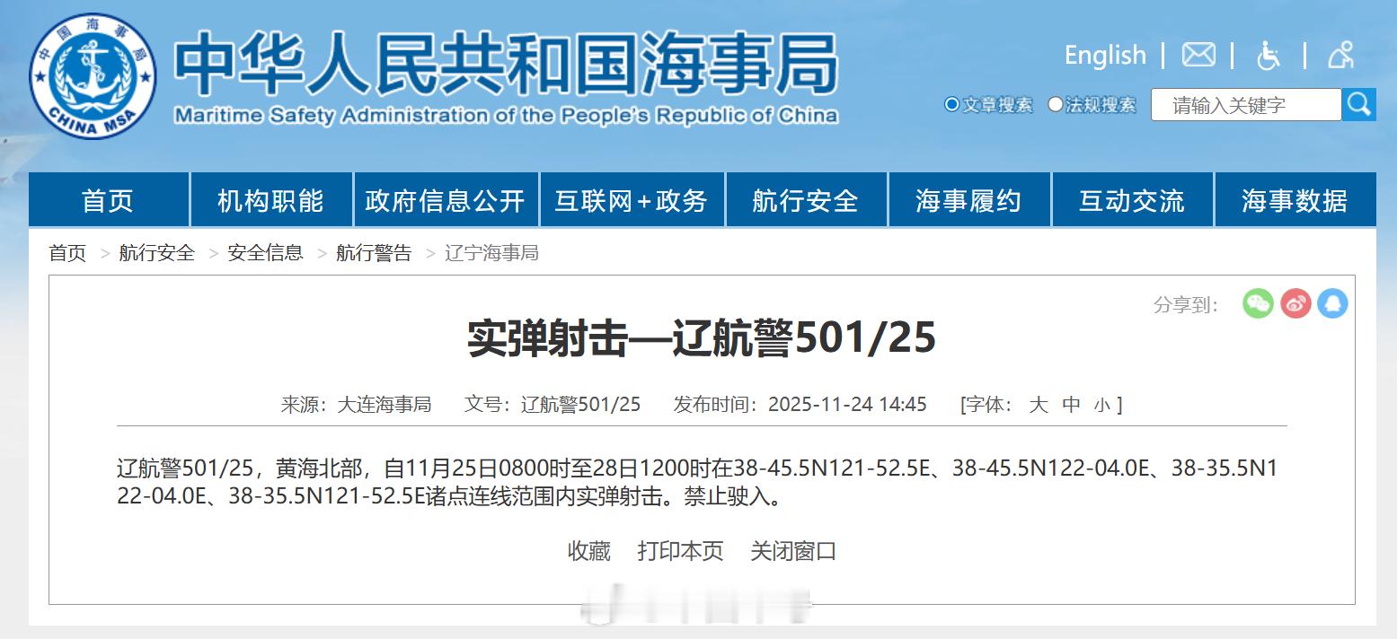Click the wheelchair accessibility icon
This screenshot has height=639, width=1397.
(x=1268, y=56)
